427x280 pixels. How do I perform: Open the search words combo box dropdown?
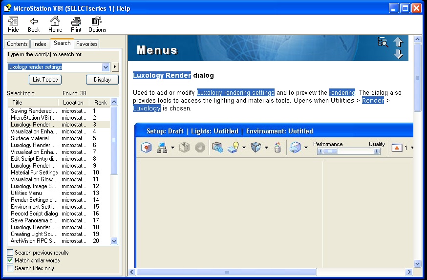(106, 67)
